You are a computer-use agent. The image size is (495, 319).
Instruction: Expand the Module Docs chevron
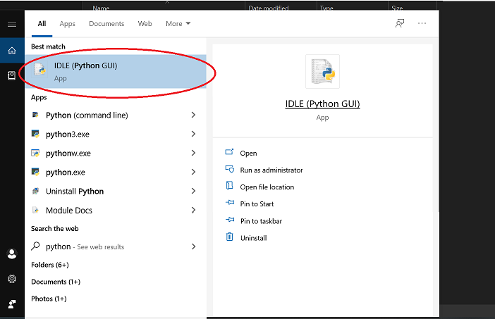pos(193,210)
